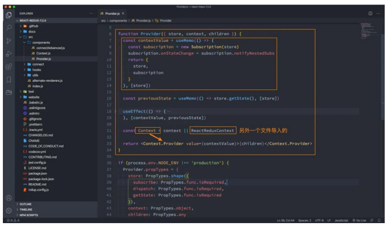Open package.json file
The width and height of the screenshot is (387, 226).
(38, 173)
